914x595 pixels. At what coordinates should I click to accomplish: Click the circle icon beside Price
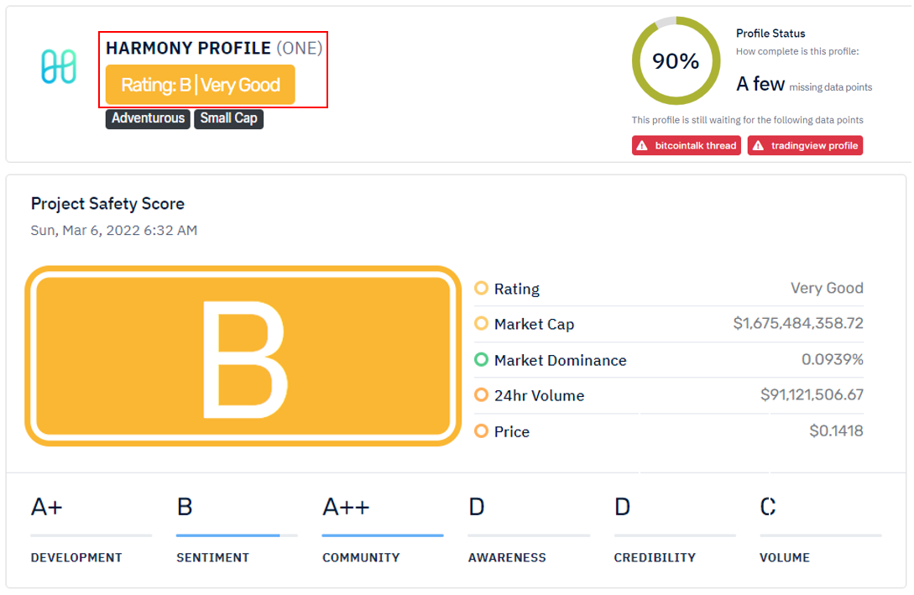[481, 431]
